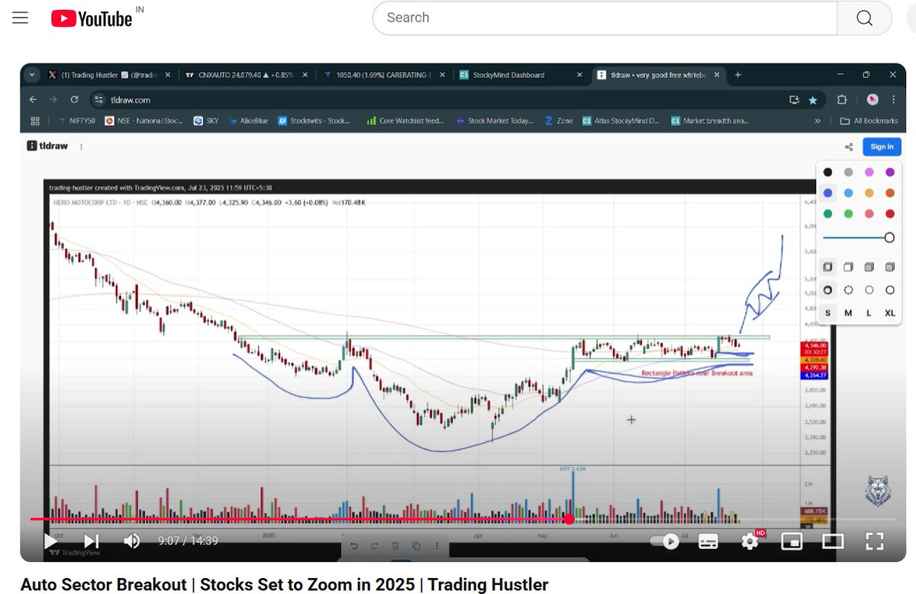Pick the orange color swatch
Screen dimensions: 916x594
889,193
